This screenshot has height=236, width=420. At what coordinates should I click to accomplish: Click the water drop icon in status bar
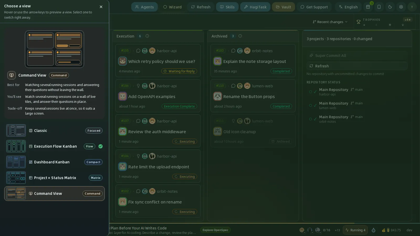374,230
